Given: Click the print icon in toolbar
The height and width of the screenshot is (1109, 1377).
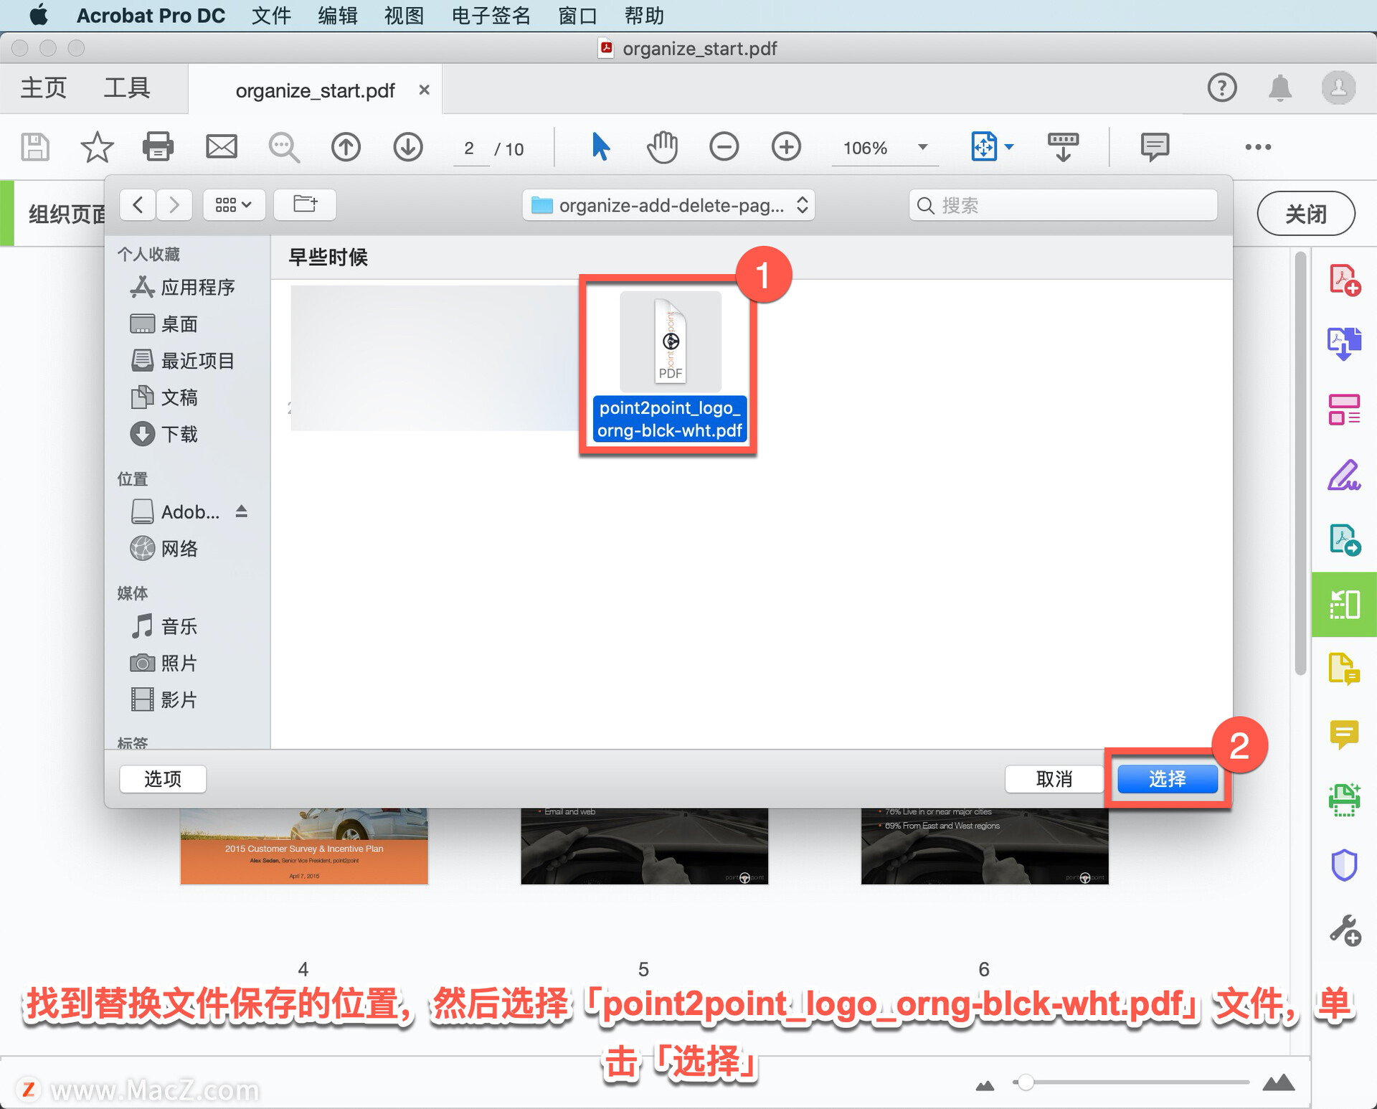Looking at the screenshot, I should [x=158, y=147].
